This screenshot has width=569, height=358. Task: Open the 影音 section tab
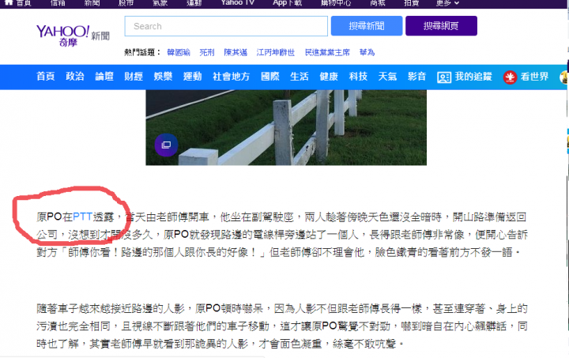tap(416, 77)
